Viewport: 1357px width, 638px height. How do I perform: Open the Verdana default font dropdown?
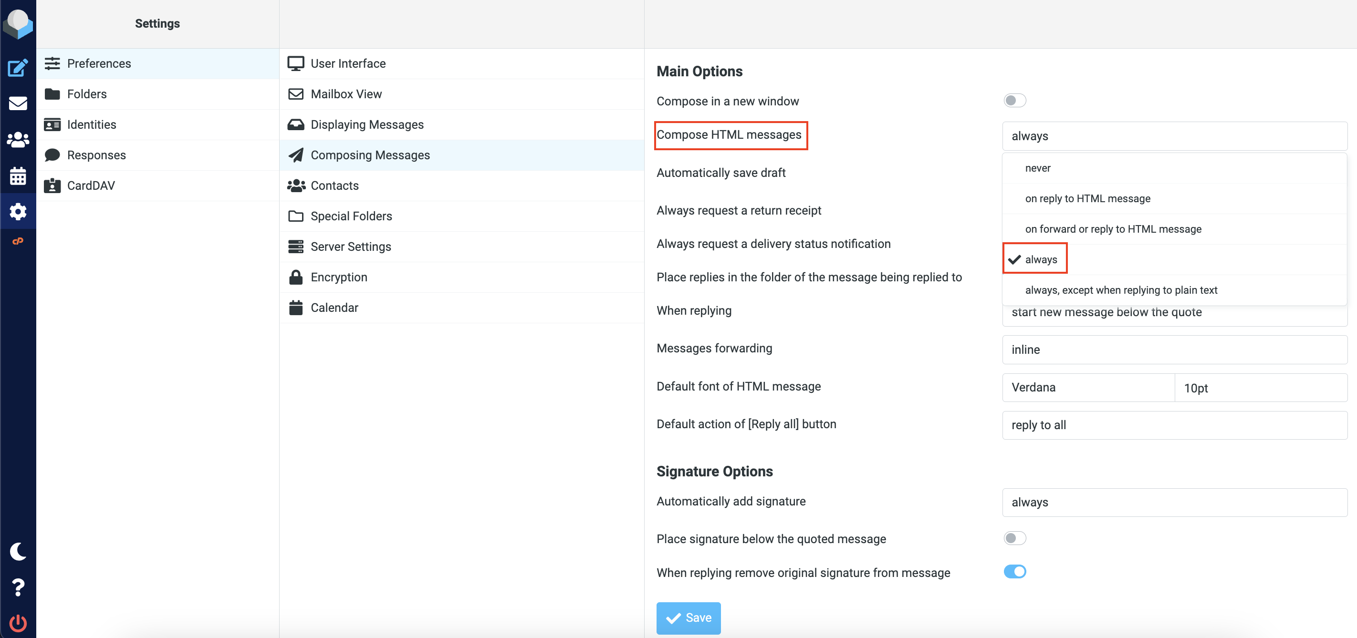1088,388
